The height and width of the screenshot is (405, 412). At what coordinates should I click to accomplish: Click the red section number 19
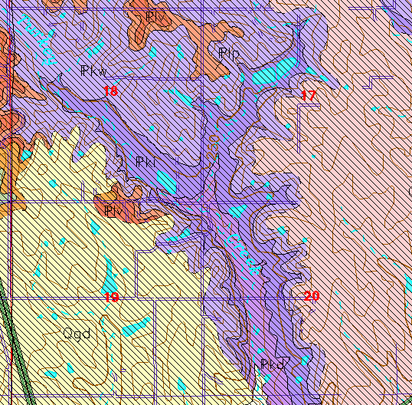(x=112, y=298)
